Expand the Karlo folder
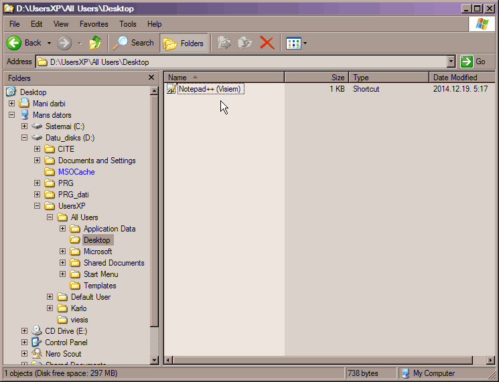499x382 pixels. 50,308
